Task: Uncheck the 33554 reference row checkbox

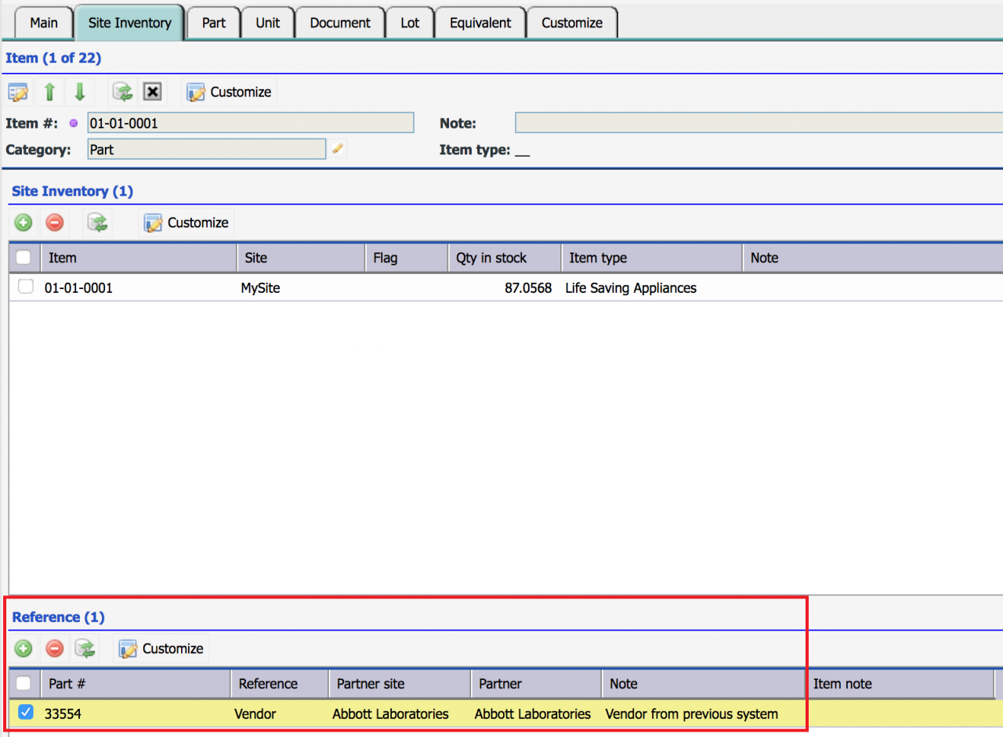Action: [x=26, y=713]
